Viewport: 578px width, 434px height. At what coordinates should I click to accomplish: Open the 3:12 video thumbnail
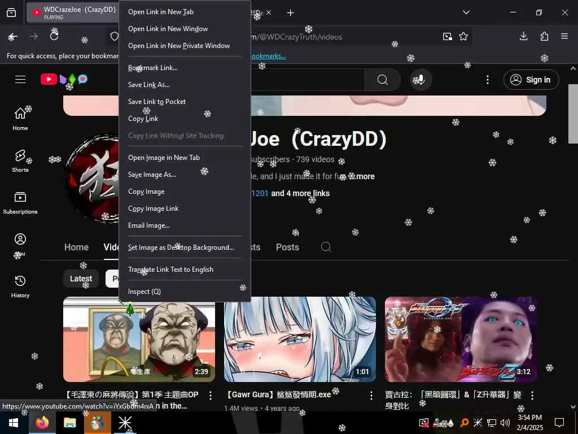coord(461,339)
